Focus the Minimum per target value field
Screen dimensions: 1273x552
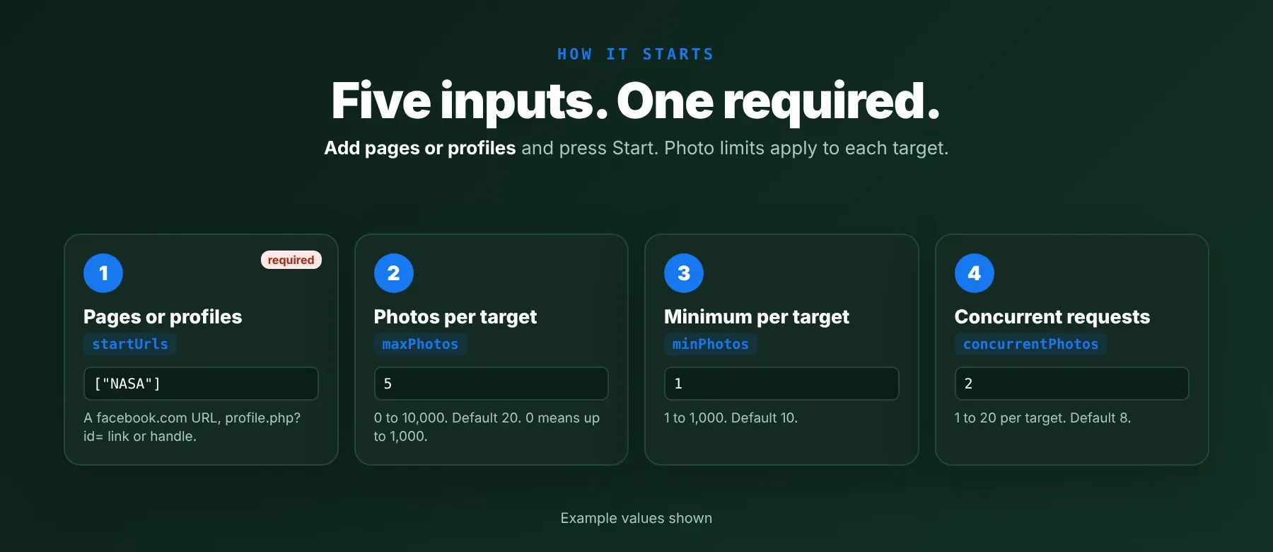pyautogui.click(x=781, y=384)
